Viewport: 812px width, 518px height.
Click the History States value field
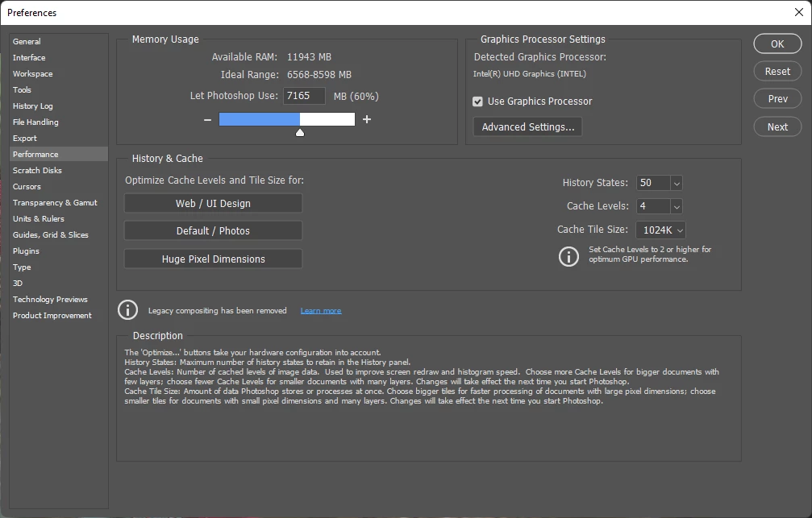(653, 183)
